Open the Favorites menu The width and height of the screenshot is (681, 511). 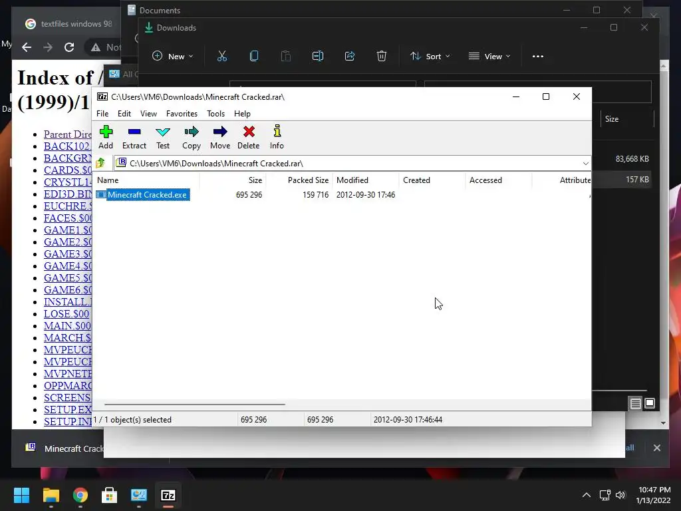click(182, 113)
